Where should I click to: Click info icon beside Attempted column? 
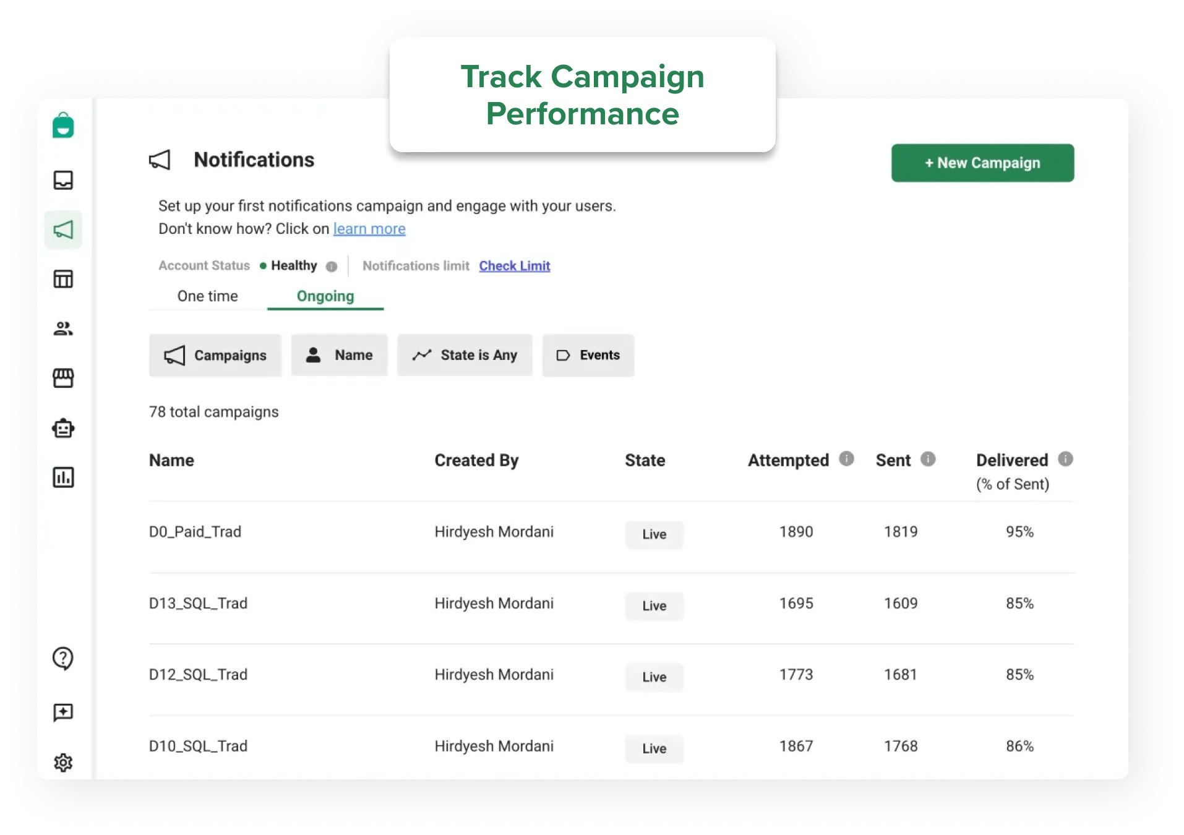pos(846,459)
